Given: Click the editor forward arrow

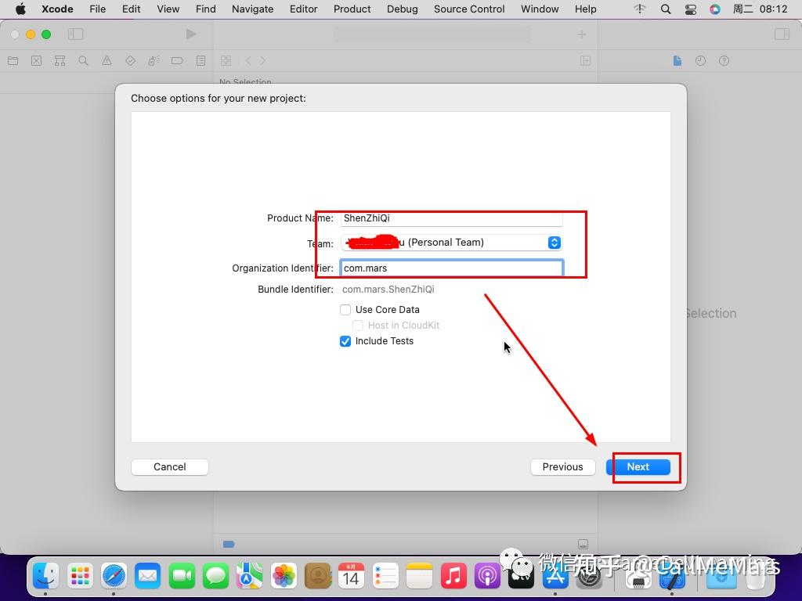Looking at the screenshot, I should (263, 61).
